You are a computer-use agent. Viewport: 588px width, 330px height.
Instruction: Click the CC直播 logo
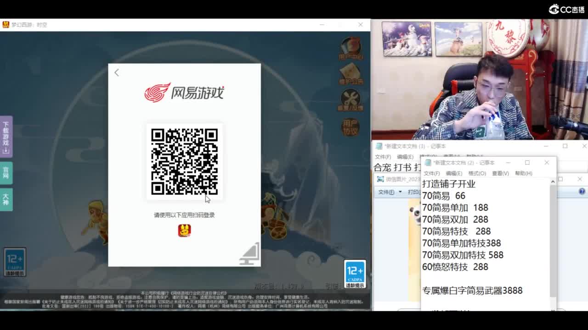pyautogui.click(x=566, y=9)
